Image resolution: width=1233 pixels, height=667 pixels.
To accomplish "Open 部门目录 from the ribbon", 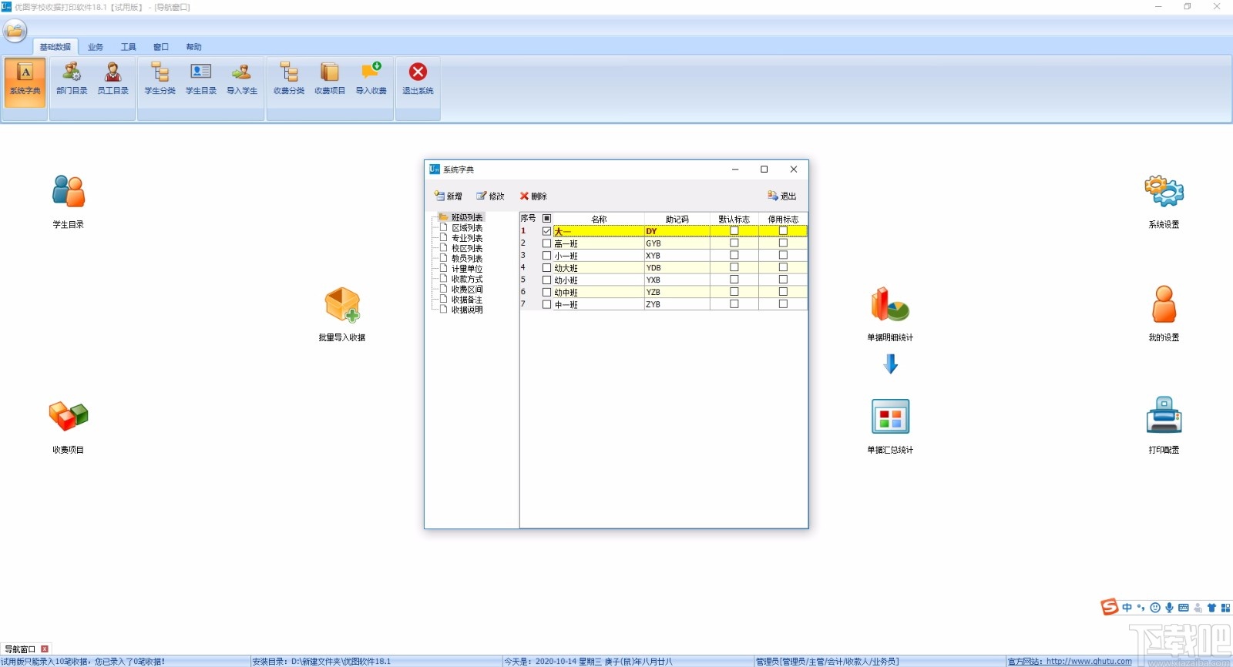I will 72,79.
